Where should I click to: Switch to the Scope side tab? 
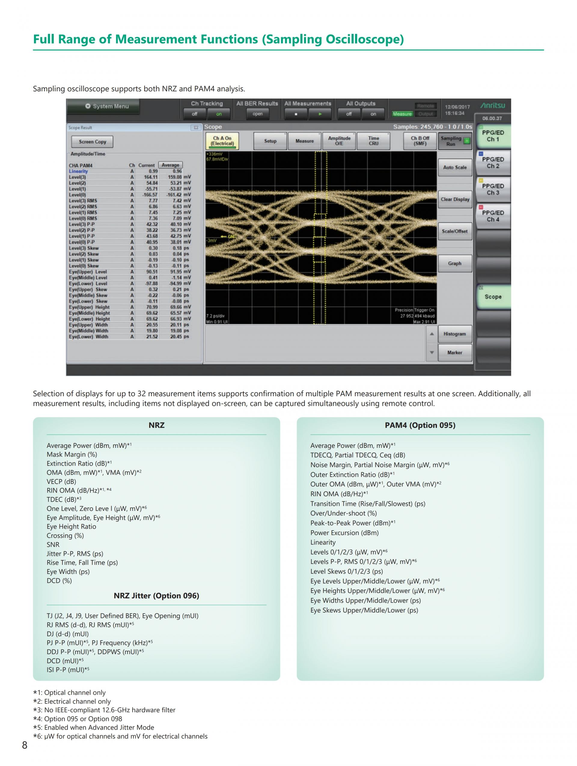493,297
